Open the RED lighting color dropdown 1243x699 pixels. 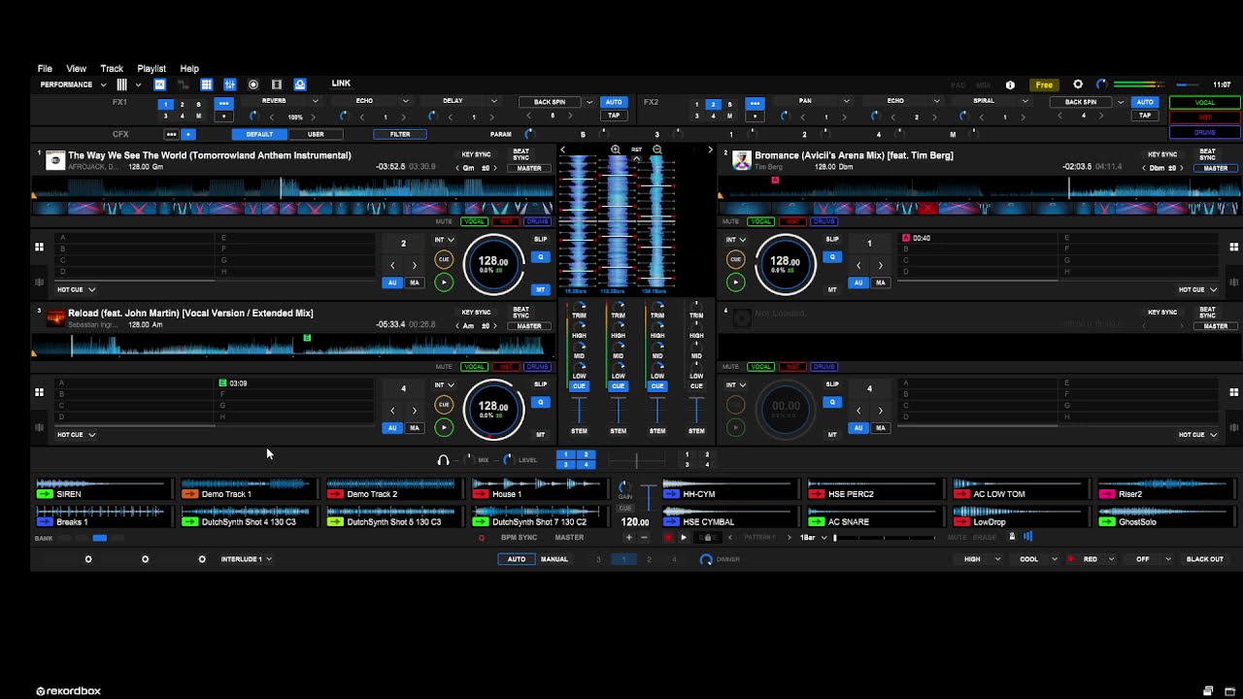tap(1097, 559)
